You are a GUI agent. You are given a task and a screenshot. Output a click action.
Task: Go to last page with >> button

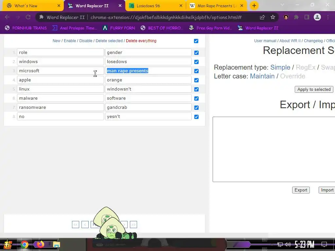point(133,225)
